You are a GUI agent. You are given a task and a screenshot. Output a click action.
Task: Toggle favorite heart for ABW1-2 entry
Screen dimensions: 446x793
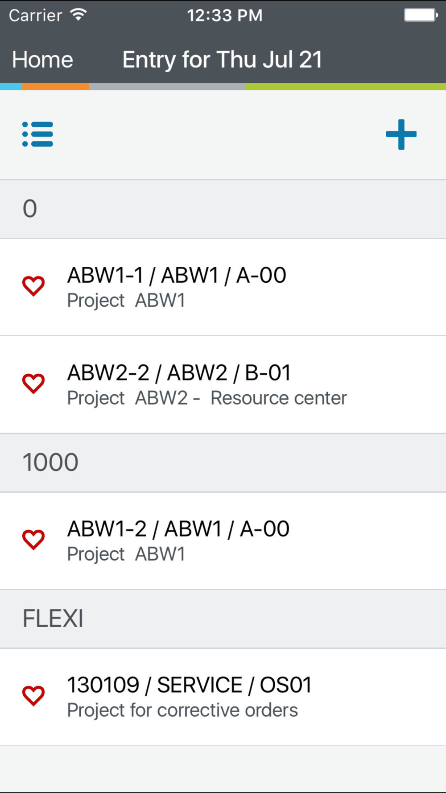[x=33, y=540]
